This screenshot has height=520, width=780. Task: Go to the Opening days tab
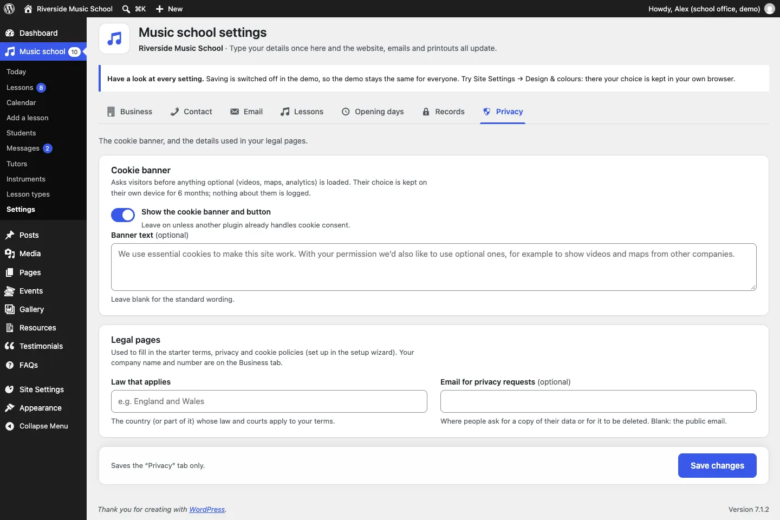373,112
